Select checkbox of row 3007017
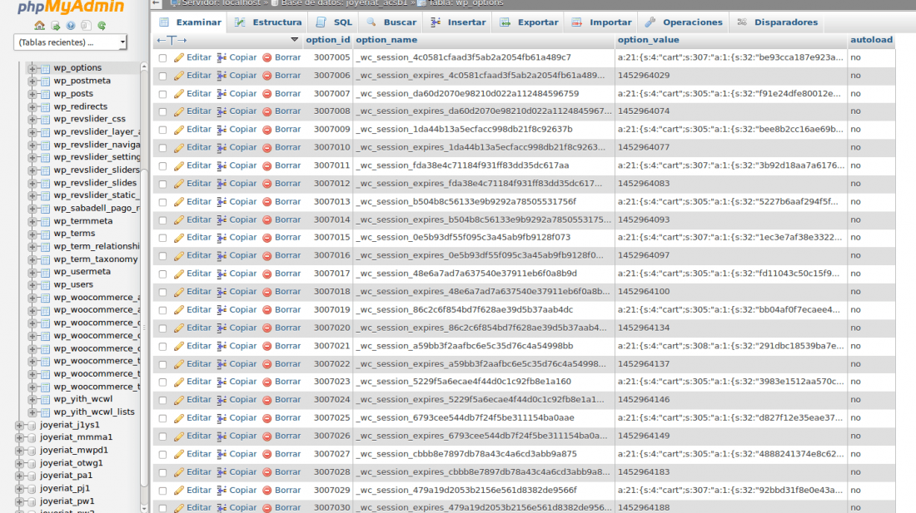The image size is (916, 513). coord(162,274)
